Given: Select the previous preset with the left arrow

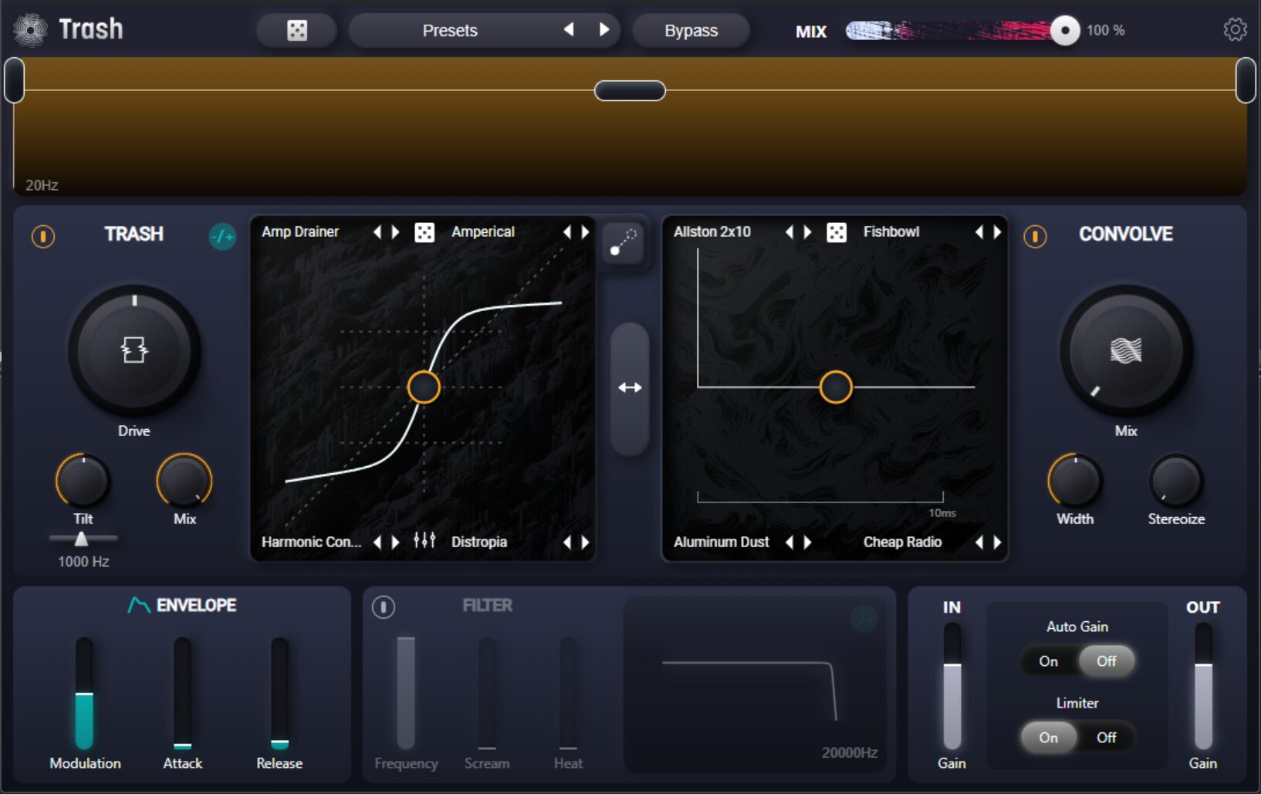Looking at the screenshot, I should point(569,30).
